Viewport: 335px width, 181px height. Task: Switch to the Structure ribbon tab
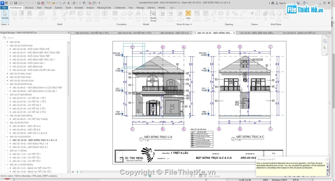[x=29, y=7]
